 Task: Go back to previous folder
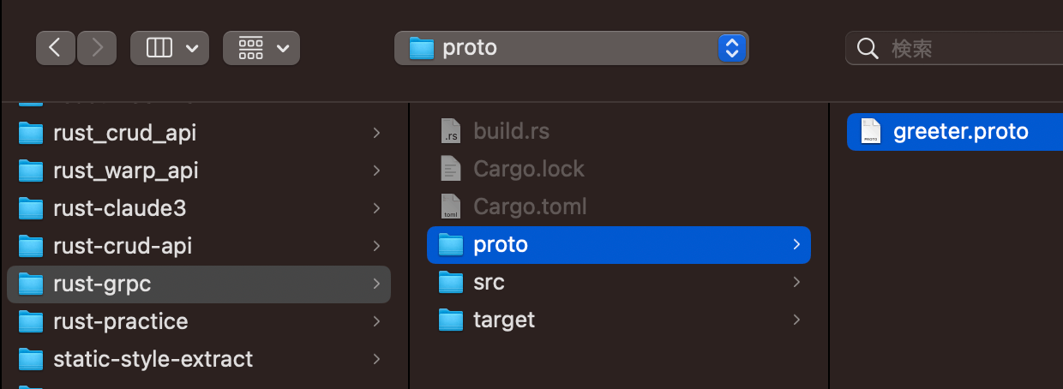[56, 48]
